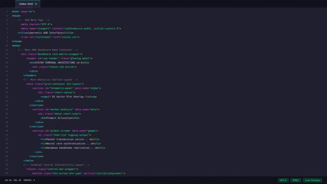Viewport: 327px width, 184px height.
Task: Click the grid-container 3x3-layout main line
Action: click(55, 84)
